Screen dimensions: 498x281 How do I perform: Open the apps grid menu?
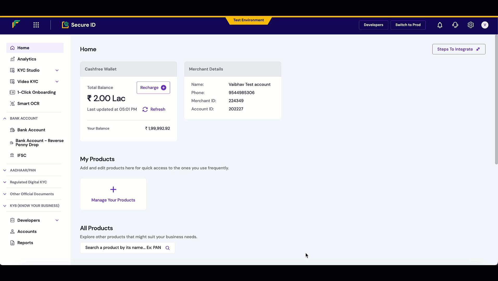pos(36,25)
